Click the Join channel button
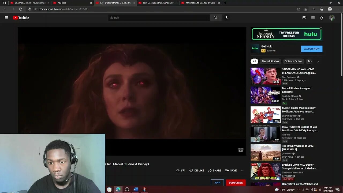Viewport: 343px width, 193px height. click(x=217, y=183)
